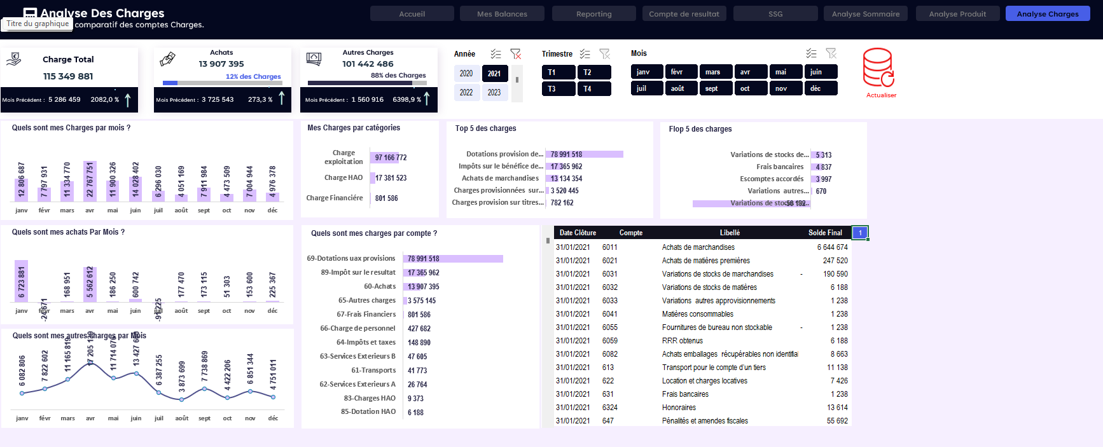This screenshot has height=447, width=1103.
Task: Select year 2022 in Année slicer
Action: pos(466,93)
